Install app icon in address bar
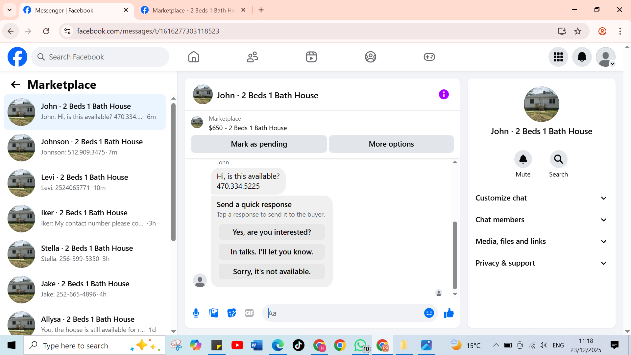Image resolution: width=631 pixels, height=355 pixels. [562, 31]
